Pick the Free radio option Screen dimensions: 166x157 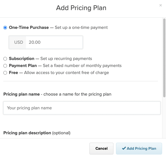point(5,73)
